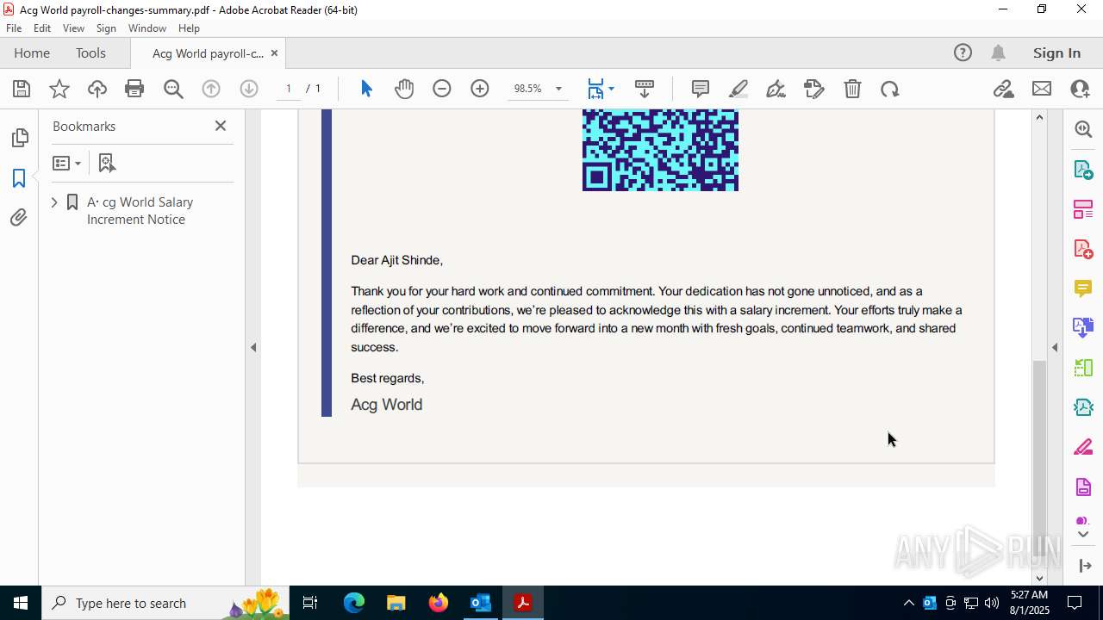Open yellow Comment tool in right pane
The image size is (1103, 620).
point(1083,288)
